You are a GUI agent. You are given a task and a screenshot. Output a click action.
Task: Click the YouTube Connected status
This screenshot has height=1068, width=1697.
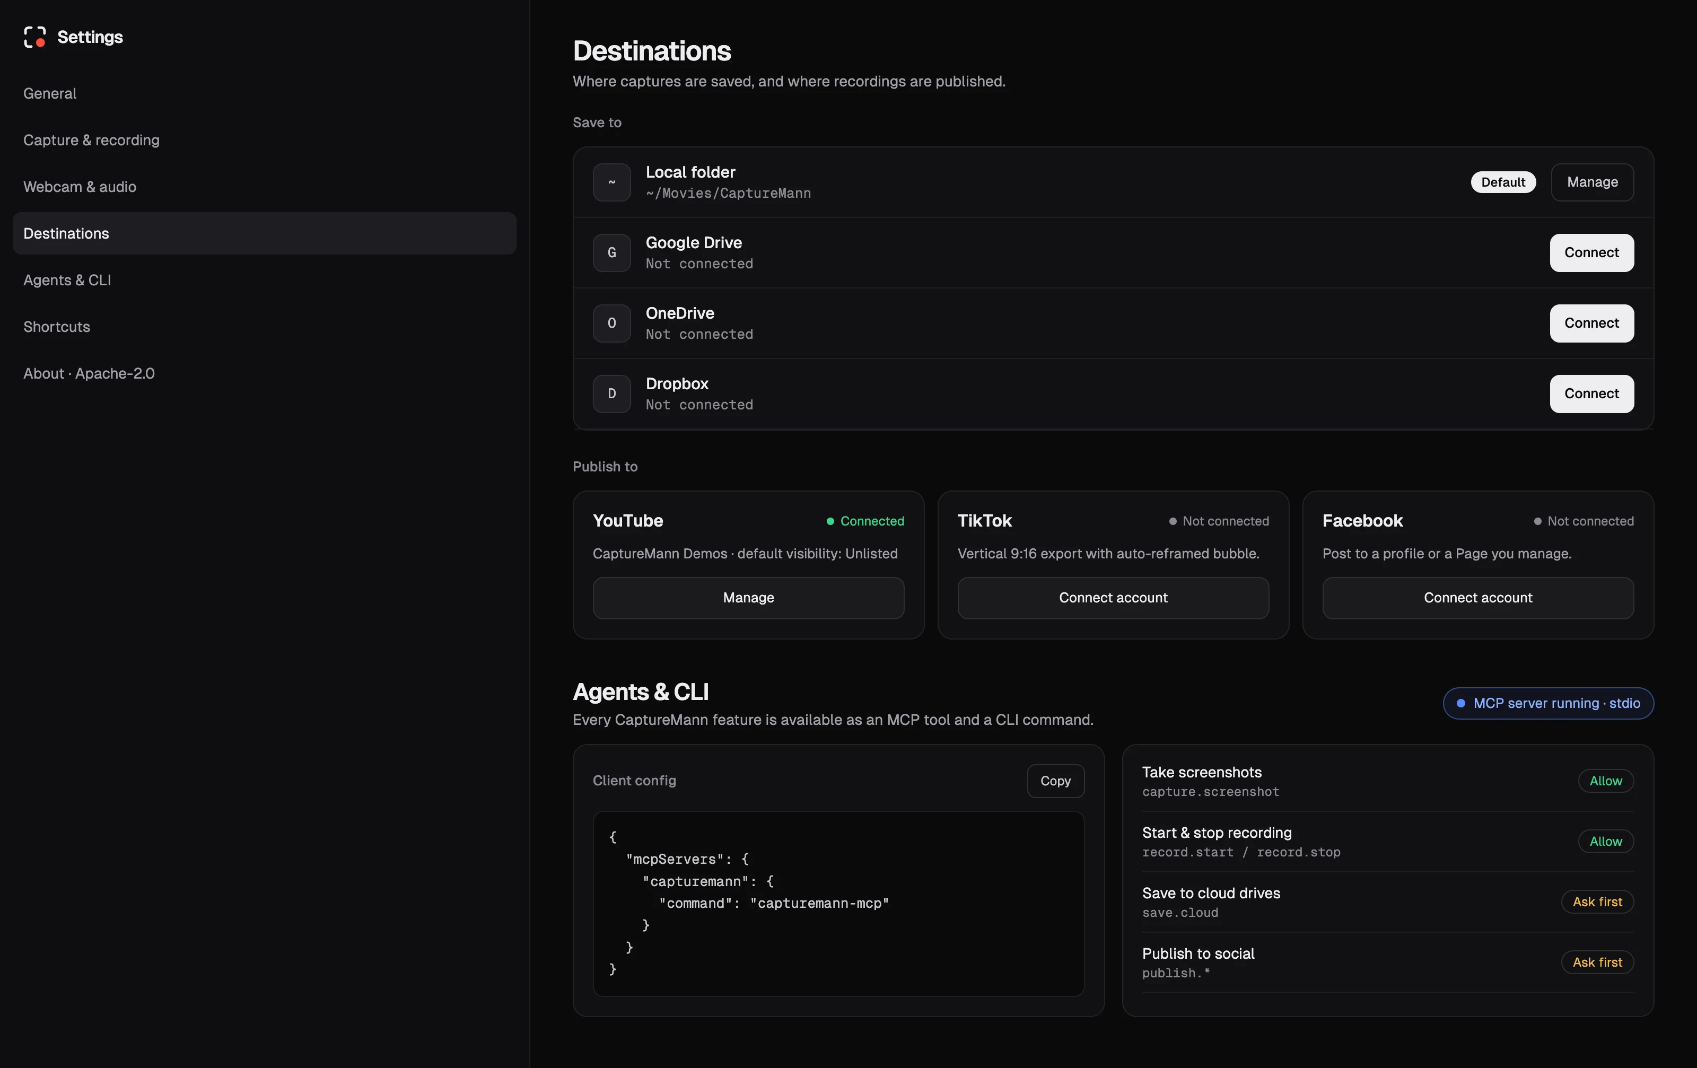865,521
